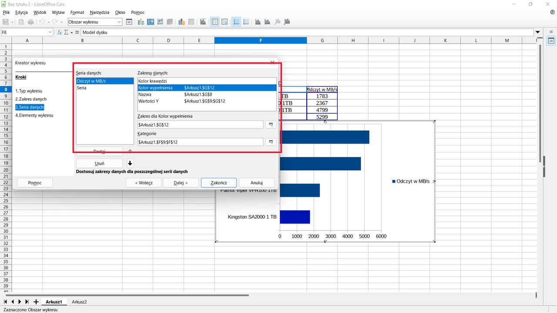Open the Format menu
The width and height of the screenshot is (557, 313).
click(77, 13)
